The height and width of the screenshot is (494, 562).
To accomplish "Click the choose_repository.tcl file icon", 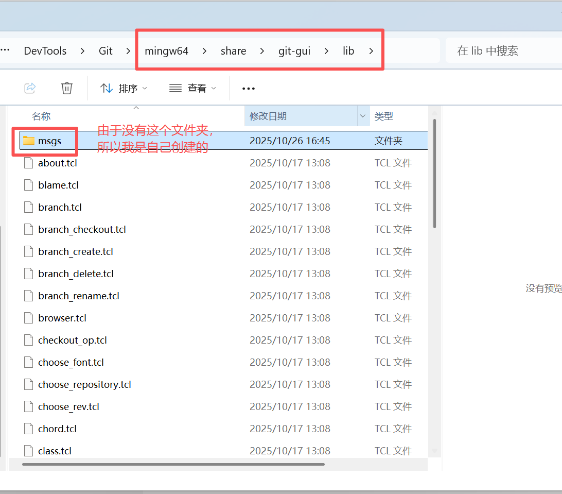I will (29, 385).
